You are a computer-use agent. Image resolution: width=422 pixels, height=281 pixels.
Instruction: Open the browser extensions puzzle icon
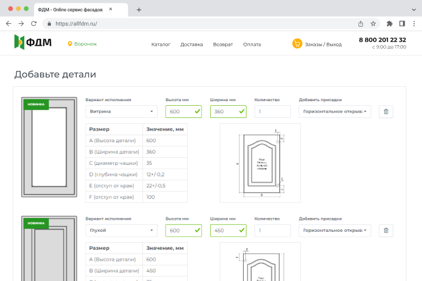coord(389,24)
